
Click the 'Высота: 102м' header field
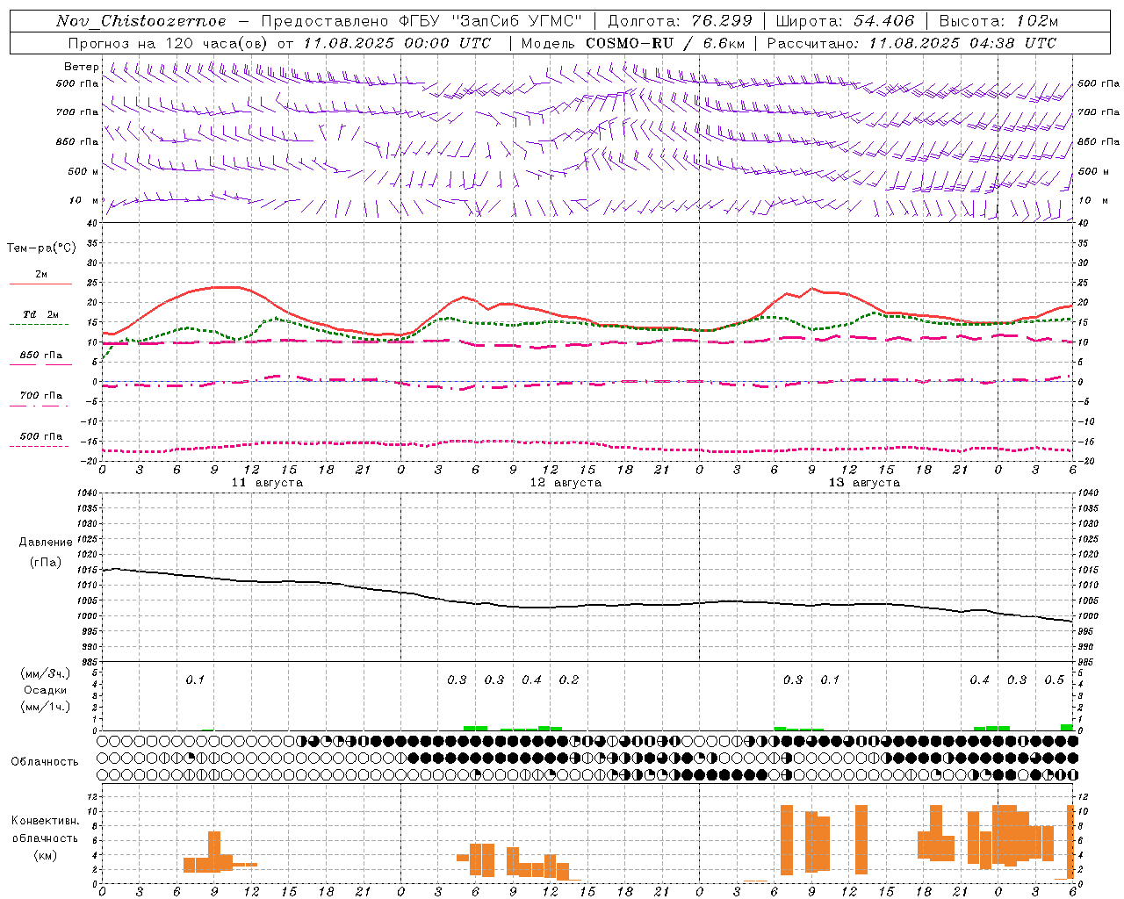pyautogui.click(x=998, y=21)
